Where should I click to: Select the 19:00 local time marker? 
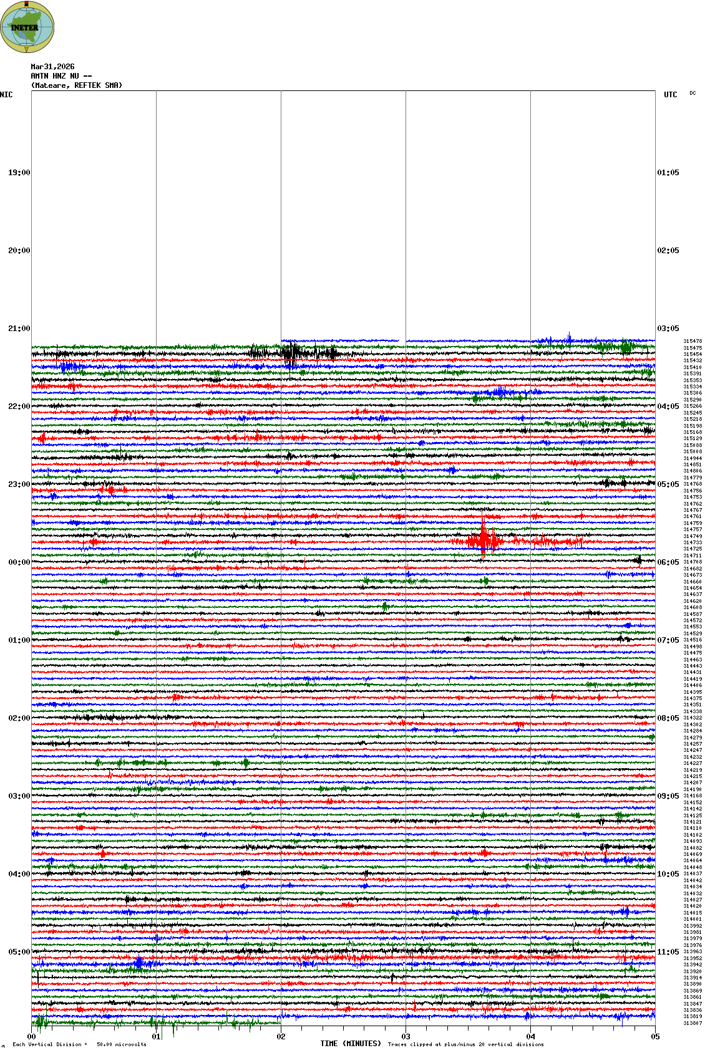click(x=19, y=173)
